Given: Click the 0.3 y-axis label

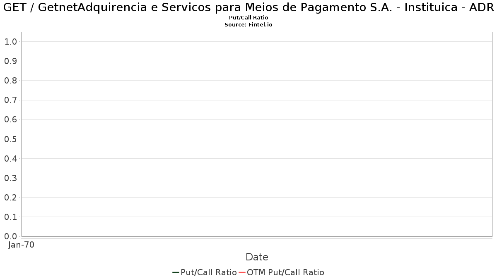Looking at the screenshot, I should [x=10, y=178].
